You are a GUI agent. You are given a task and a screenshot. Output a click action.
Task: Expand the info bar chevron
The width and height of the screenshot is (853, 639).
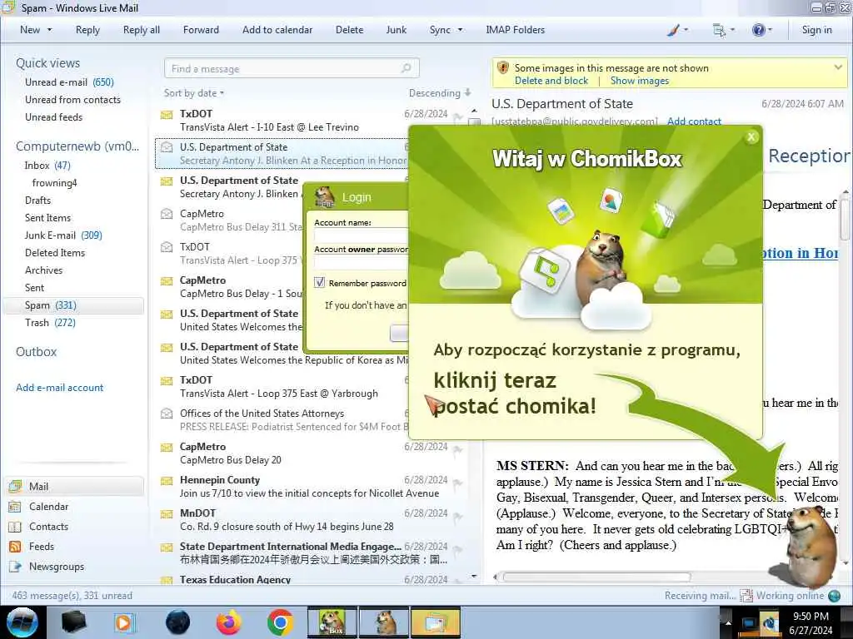pos(838,67)
